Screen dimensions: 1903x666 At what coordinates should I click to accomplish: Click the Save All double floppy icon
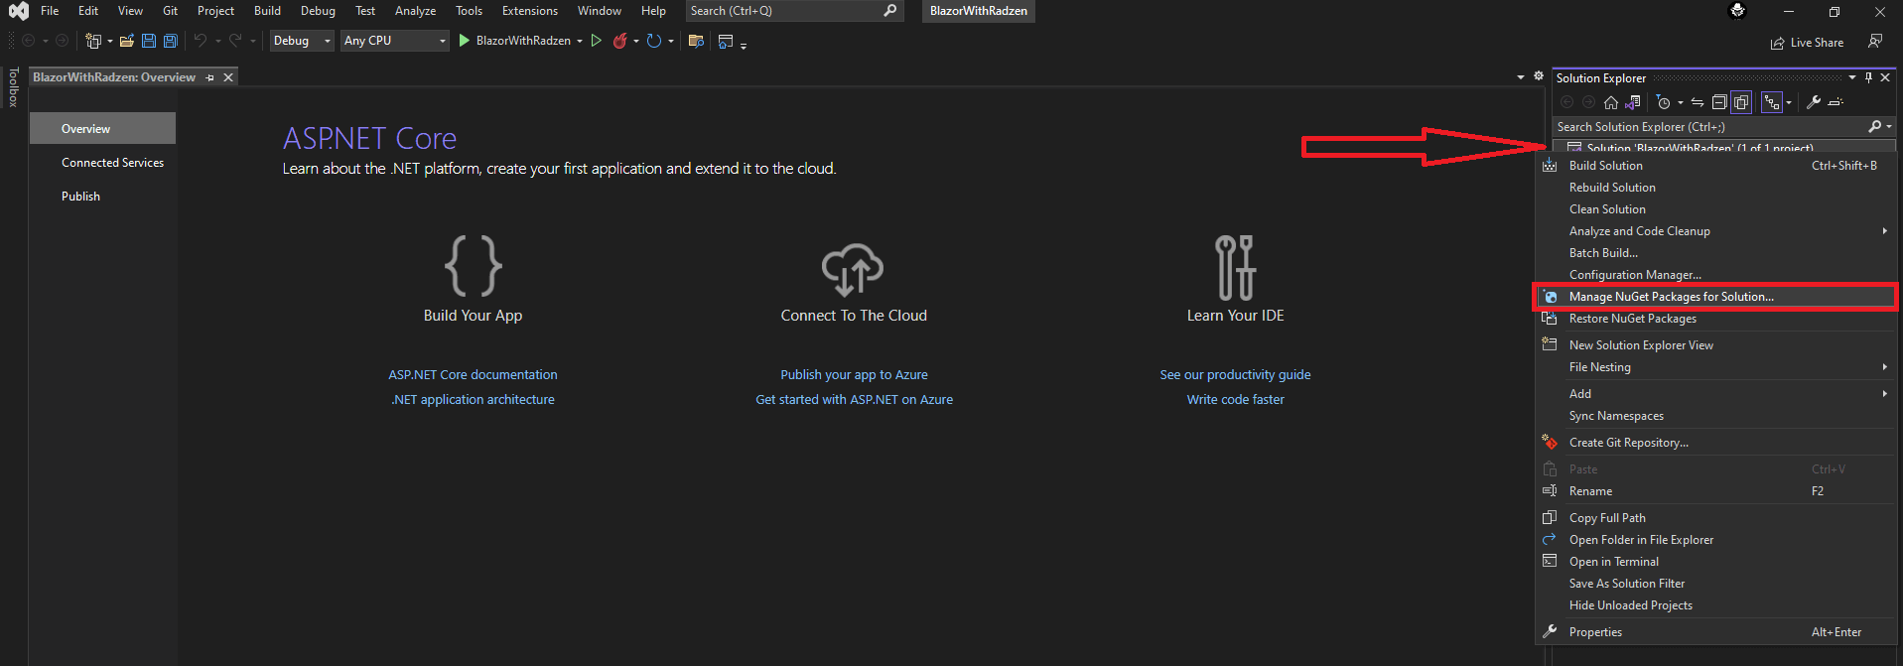171,41
